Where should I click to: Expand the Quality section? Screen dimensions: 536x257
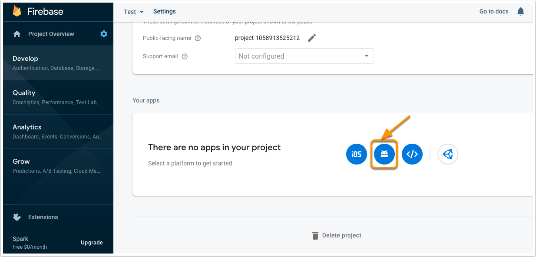pos(58,97)
